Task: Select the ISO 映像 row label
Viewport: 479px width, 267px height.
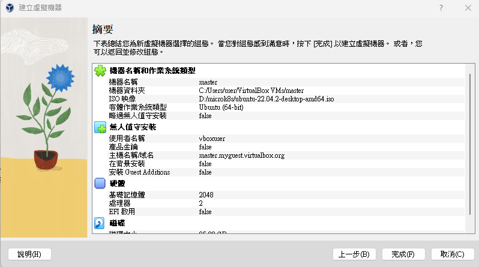Action: pos(122,98)
